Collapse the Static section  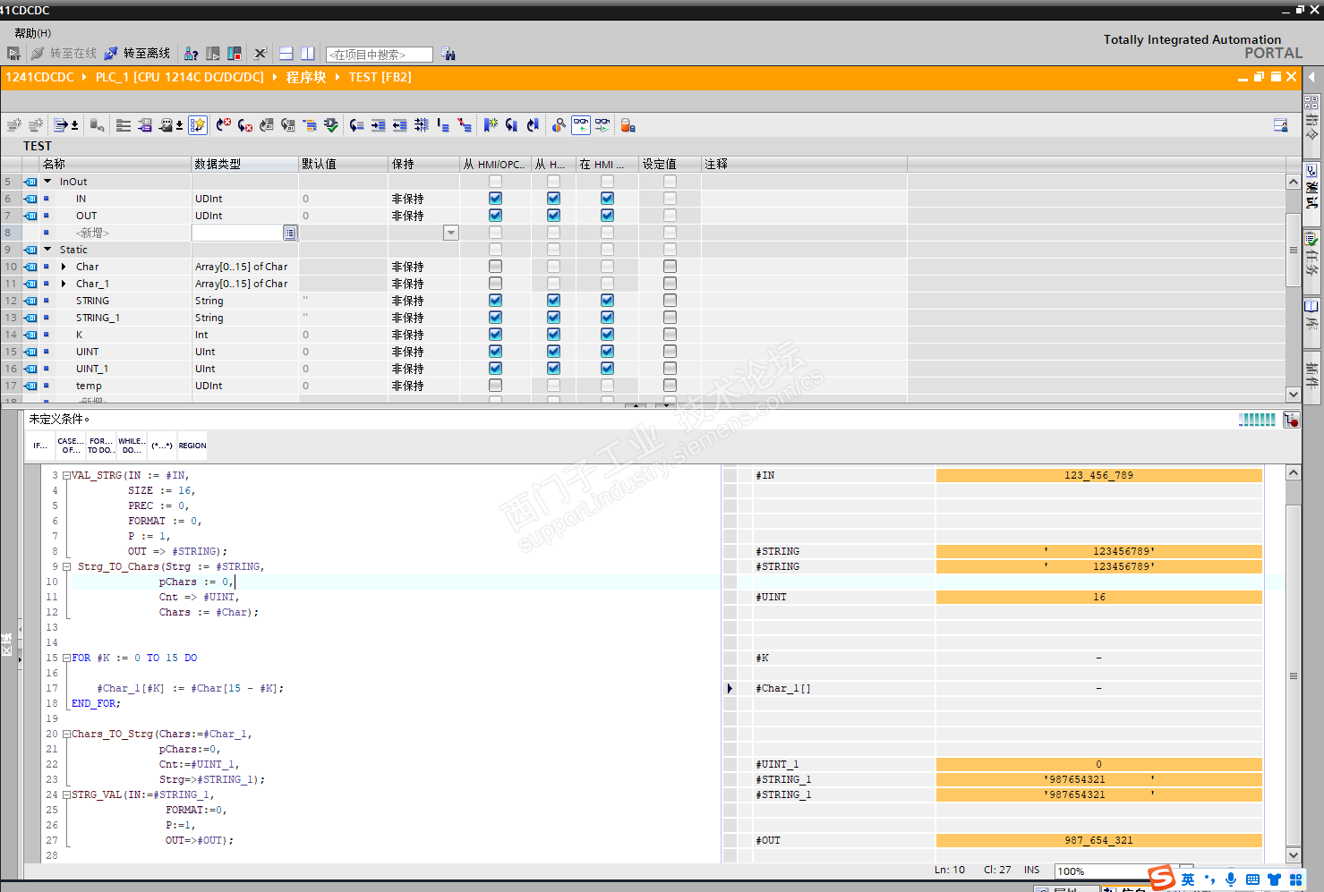coord(47,250)
